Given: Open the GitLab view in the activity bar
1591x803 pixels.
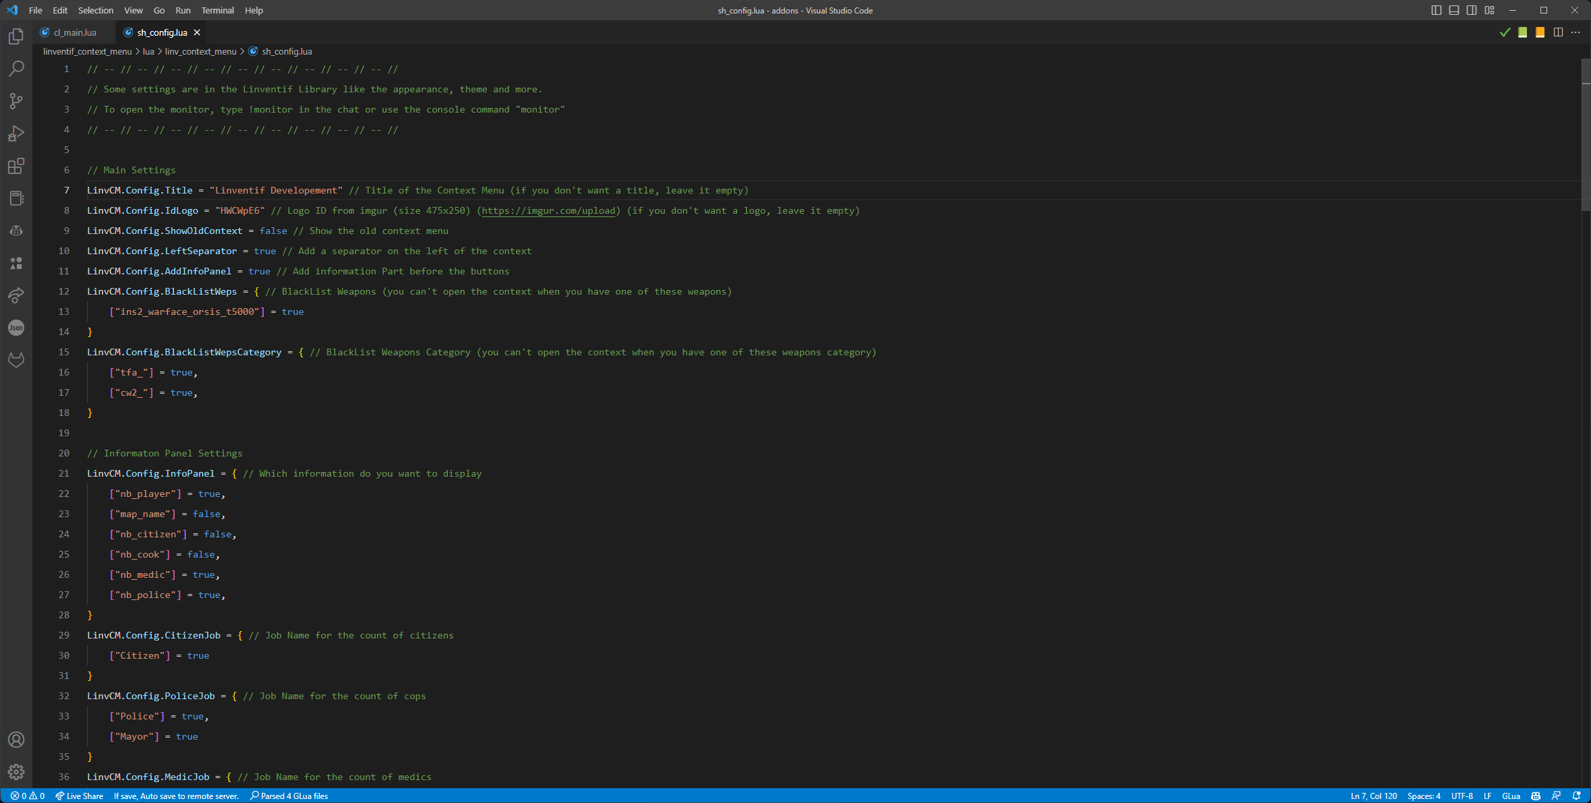Looking at the screenshot, I should click(x=16, y=360).
